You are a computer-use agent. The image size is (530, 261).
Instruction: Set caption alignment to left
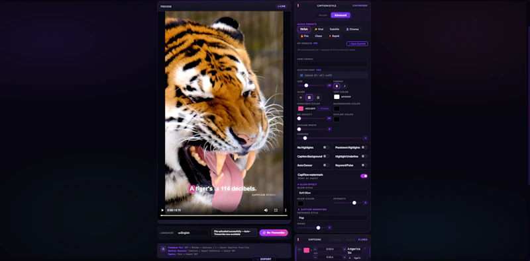click(301, 97)
